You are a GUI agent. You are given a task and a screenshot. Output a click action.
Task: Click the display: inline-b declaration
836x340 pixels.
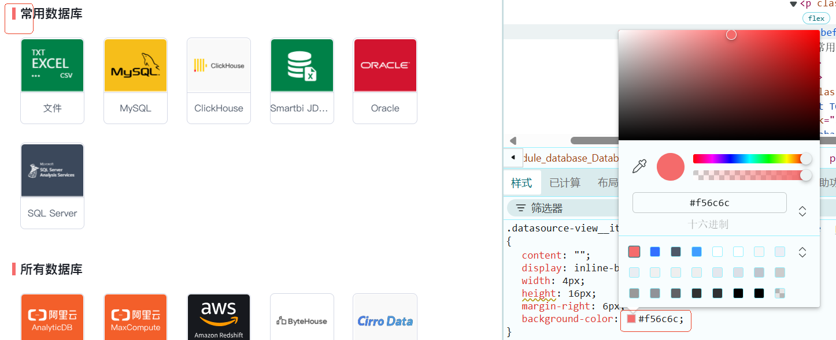(571, 268)
